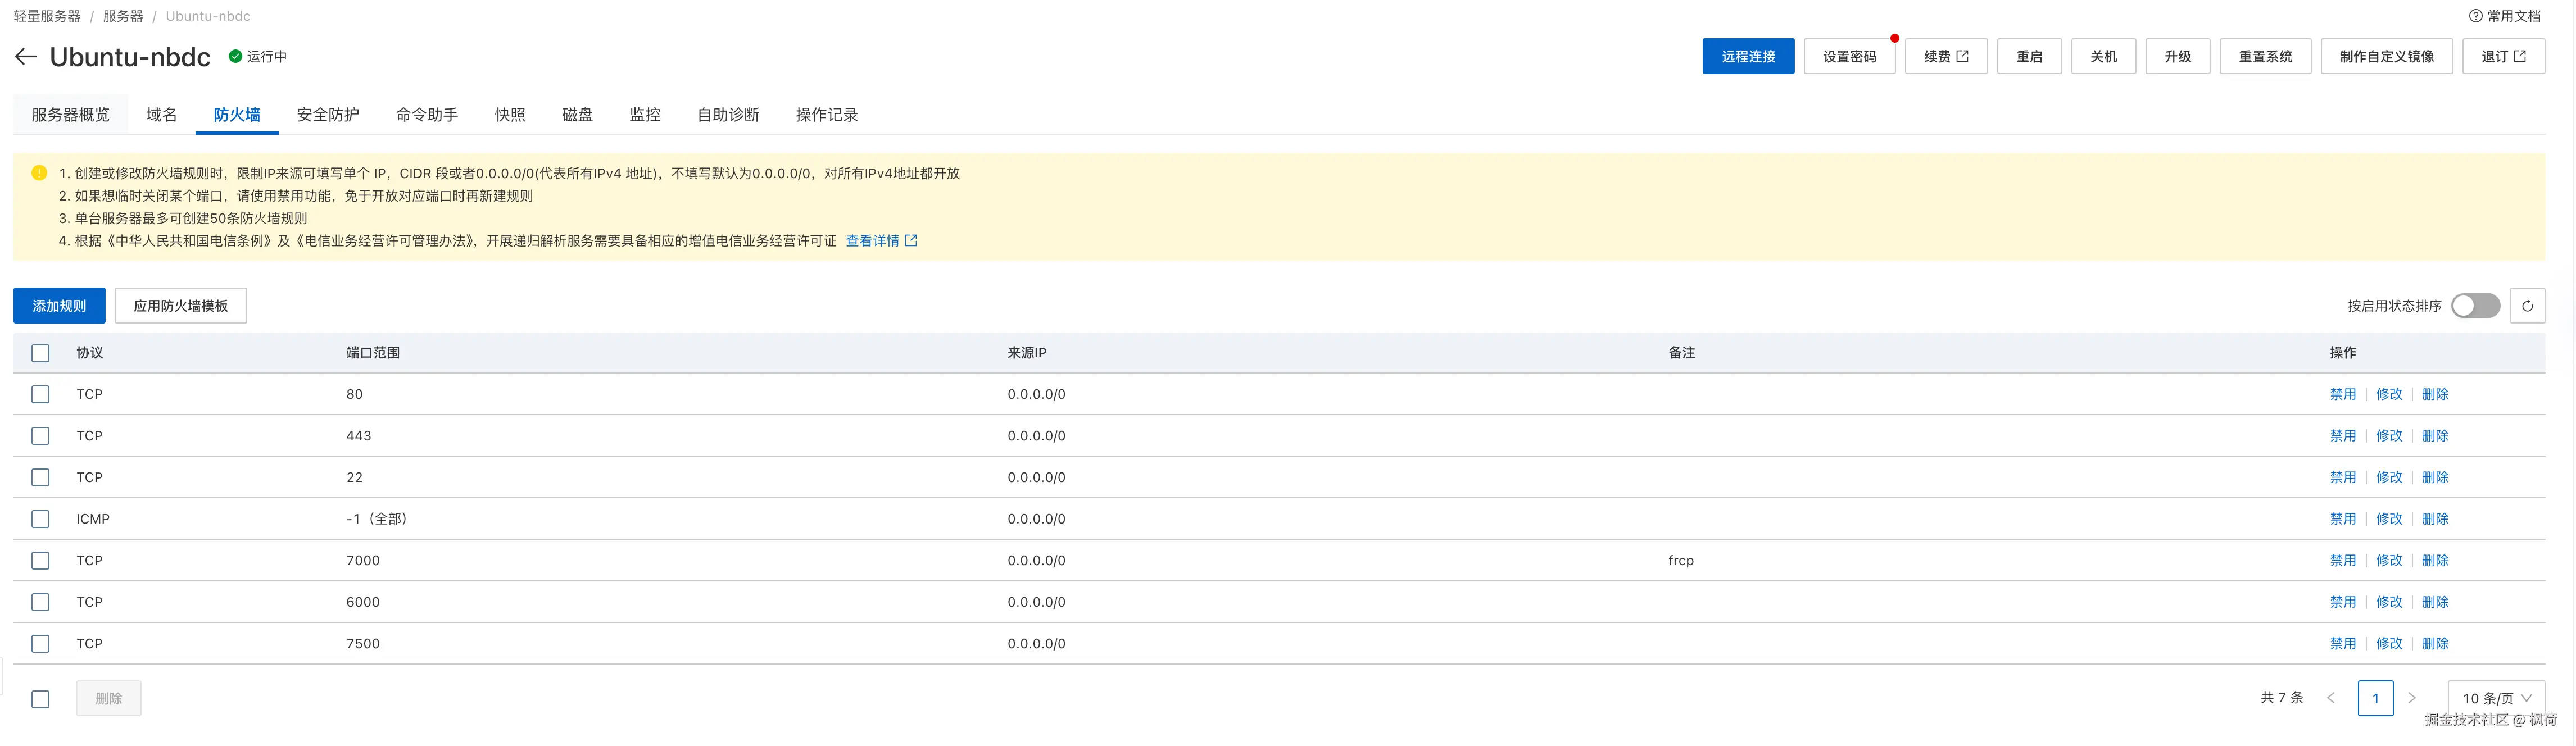This screenshot has width=2576, height=746.
Task: Open the 快照 tab
Action: [x=510, y=115]
